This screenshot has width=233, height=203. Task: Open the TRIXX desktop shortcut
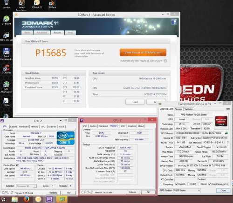(x=6, y=102)
